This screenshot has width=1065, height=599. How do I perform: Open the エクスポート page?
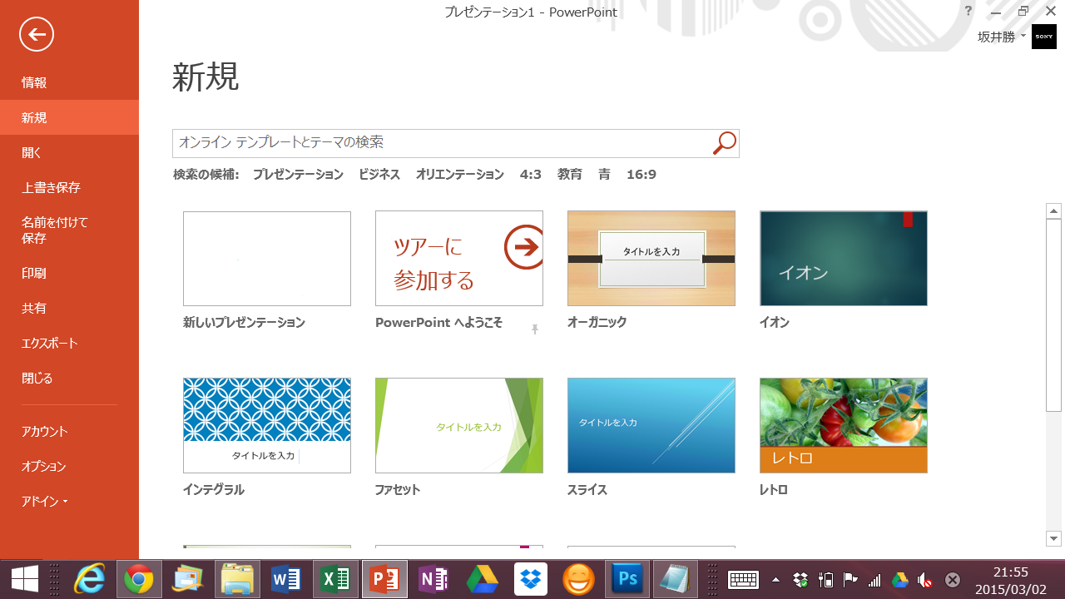[70, 343]
